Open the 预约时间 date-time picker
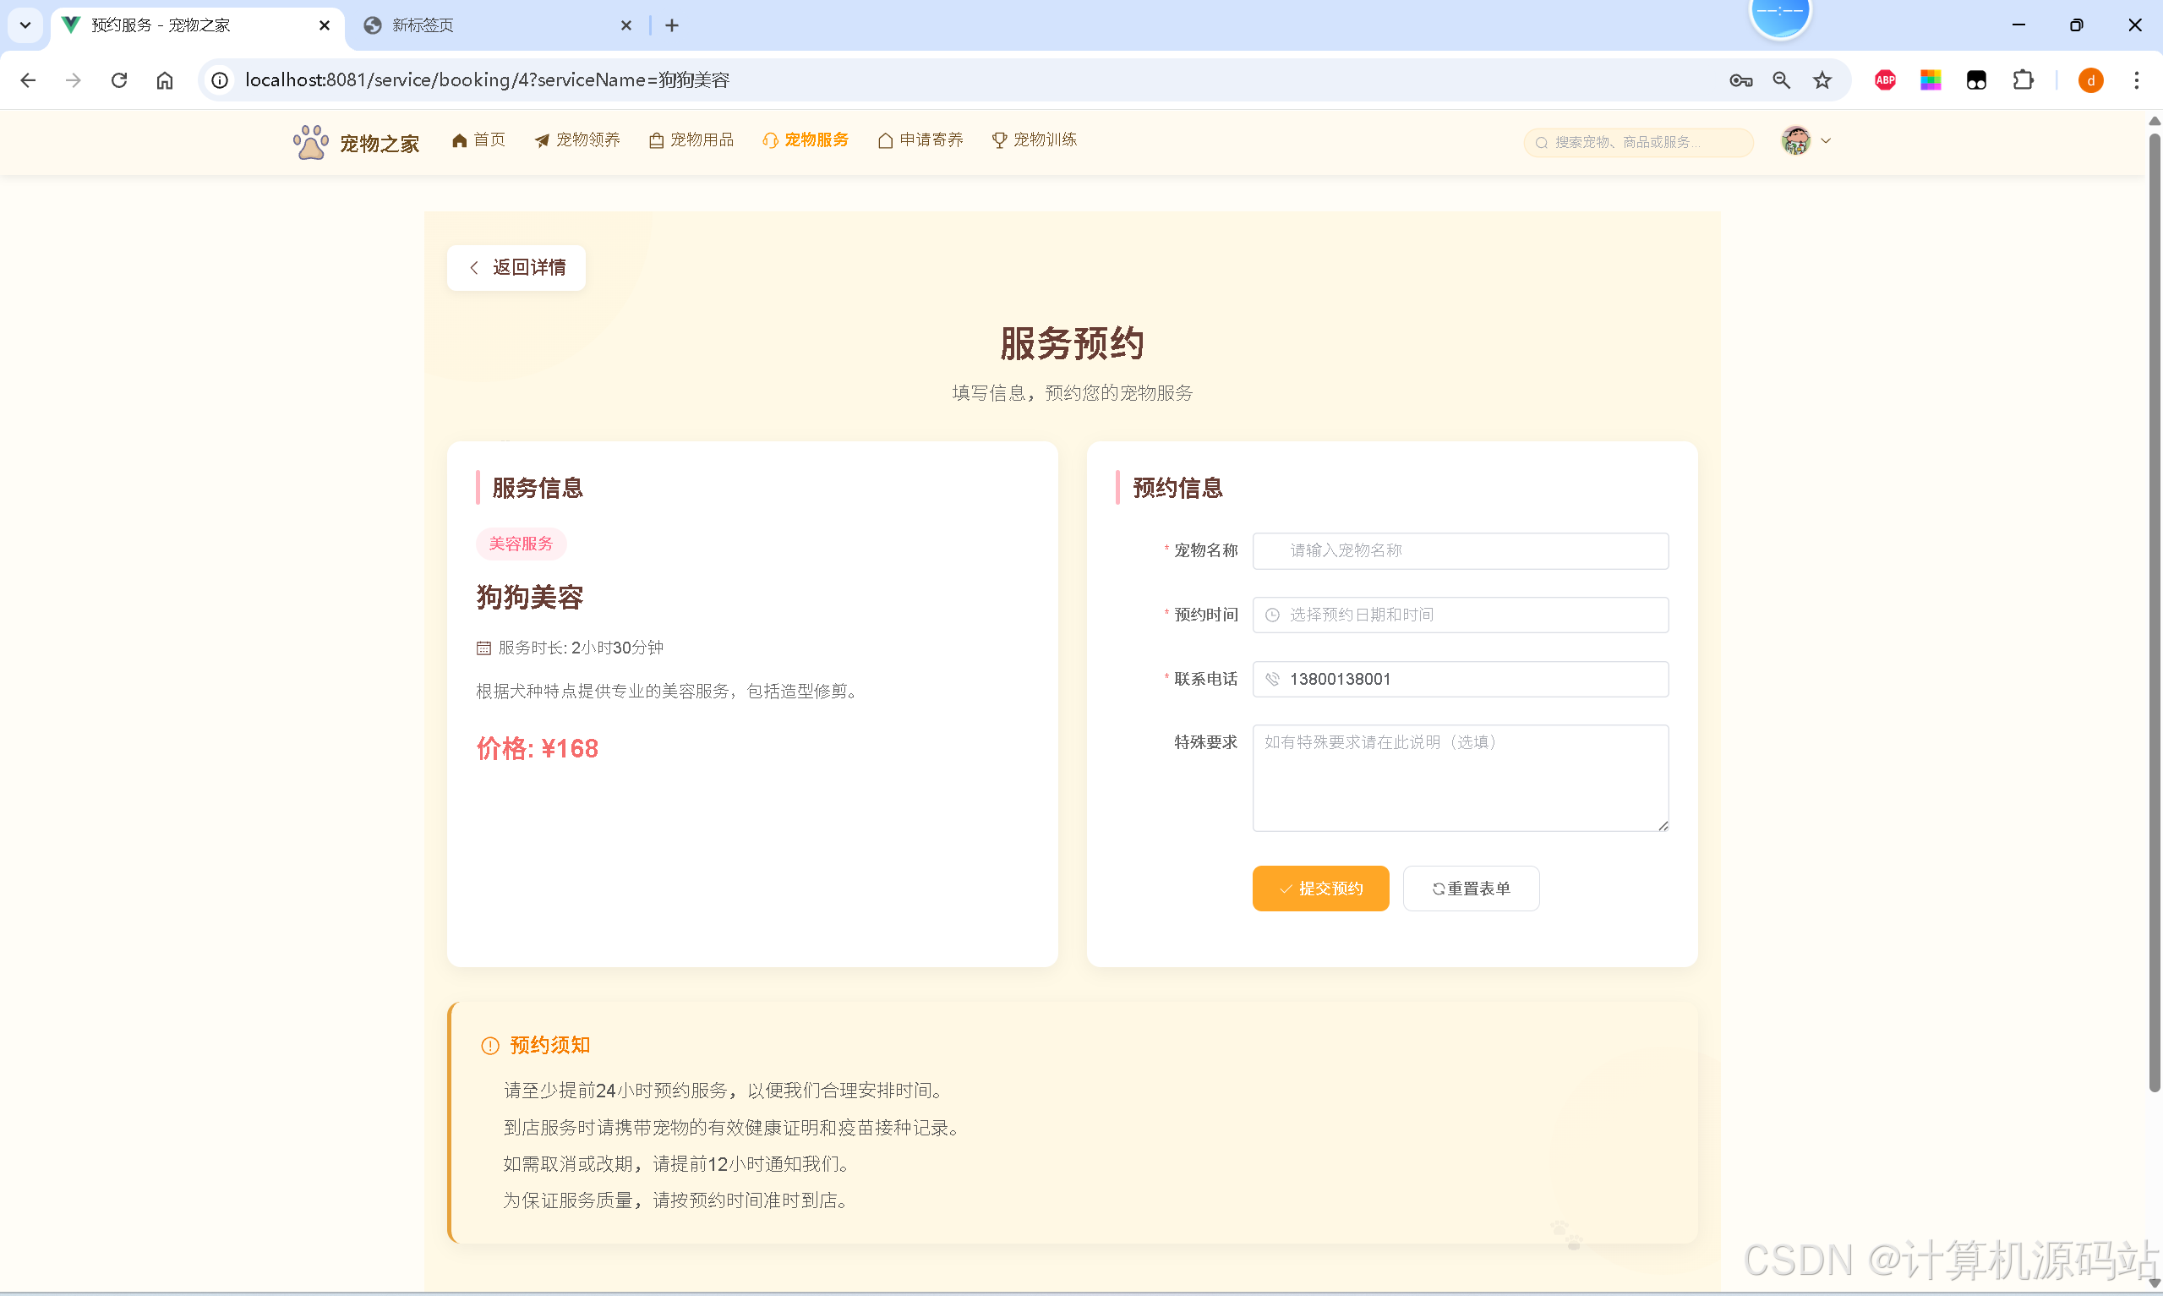 pos(1460,615)
